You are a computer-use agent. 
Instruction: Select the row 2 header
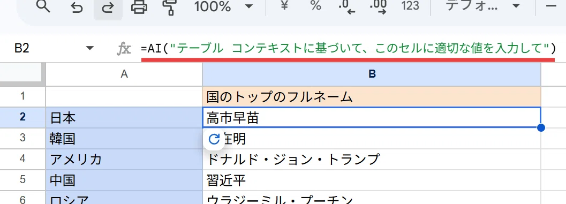pyautogui.click(x=22, y=117)
